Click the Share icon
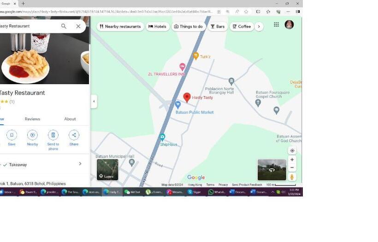The width and height of the screenshot is (378, 242). coord(74,135)
